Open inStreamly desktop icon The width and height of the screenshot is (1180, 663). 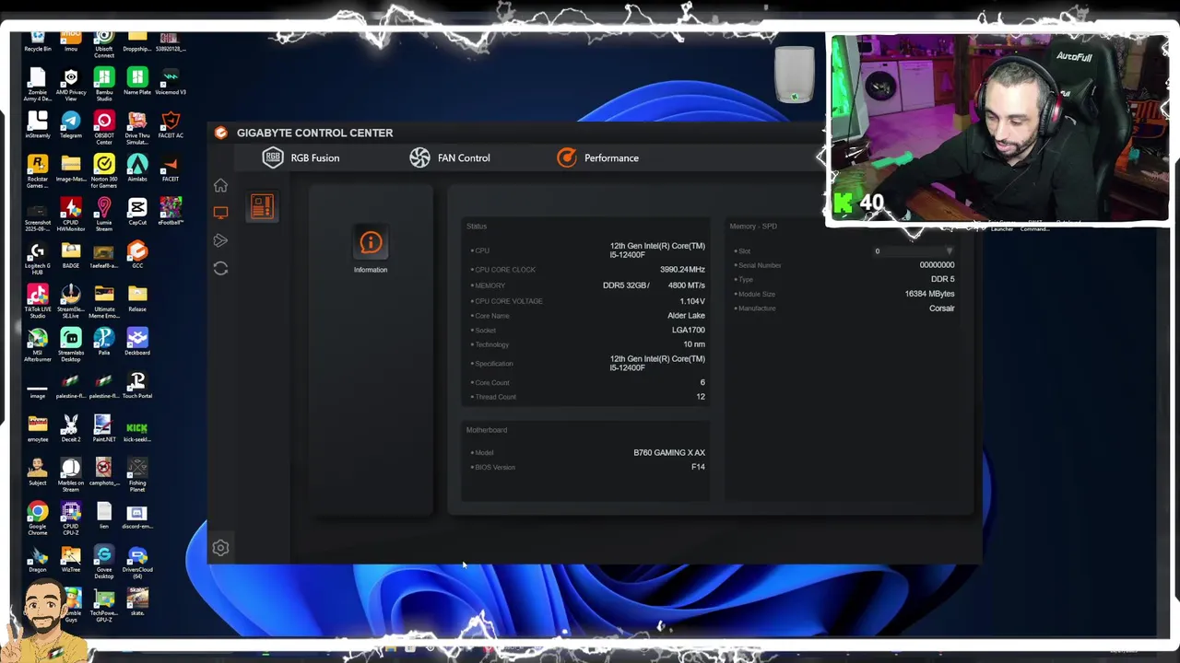[38, 124]
